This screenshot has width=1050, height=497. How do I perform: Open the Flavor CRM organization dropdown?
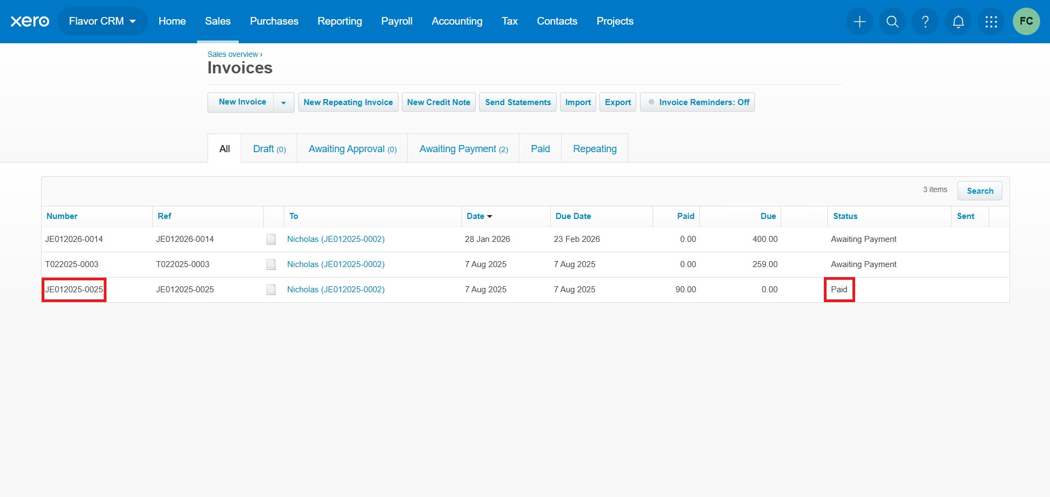point(102,21)
